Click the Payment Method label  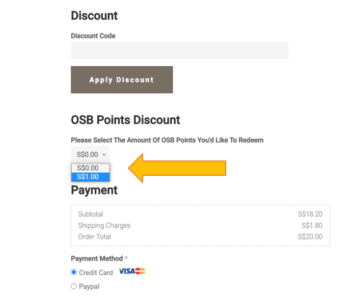[x=97, y=258]
